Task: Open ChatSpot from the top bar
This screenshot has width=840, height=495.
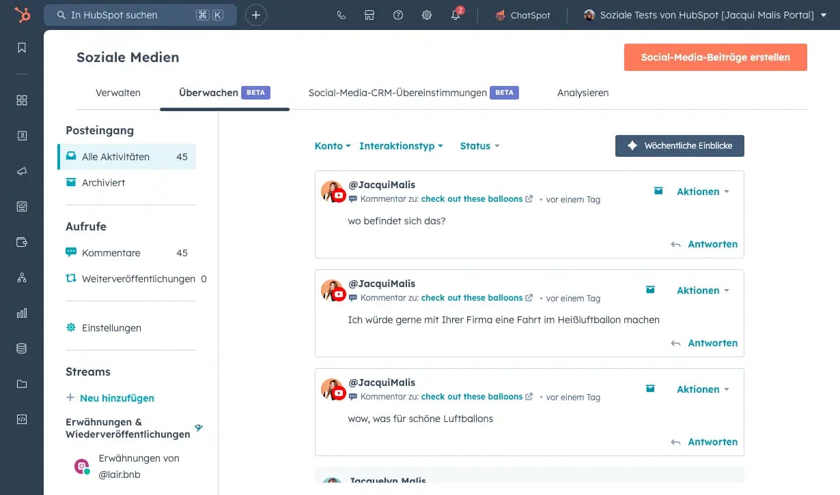Action: point(522,14)
